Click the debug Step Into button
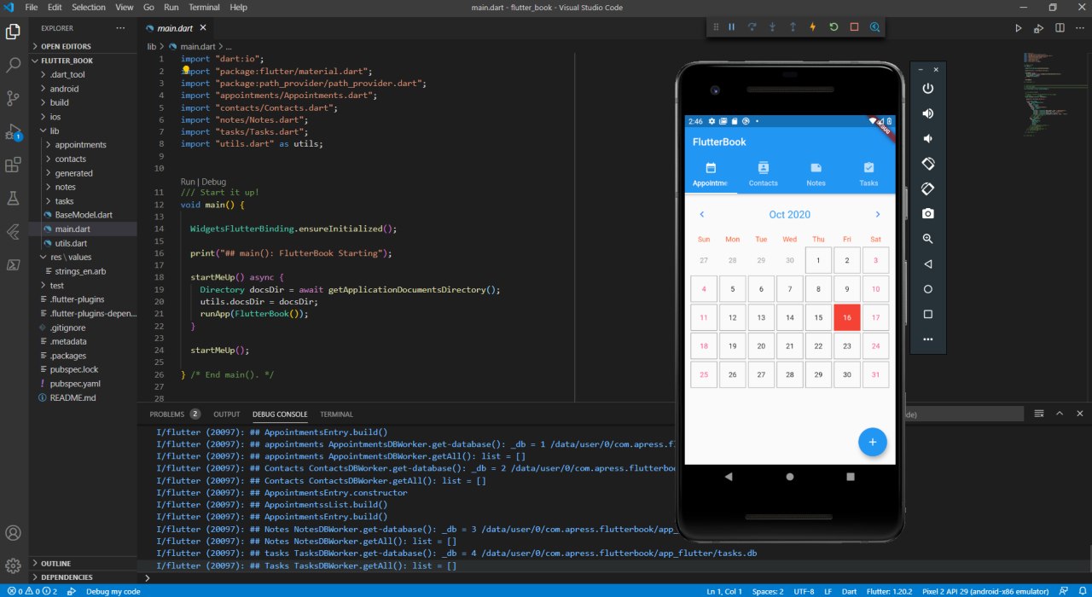The height and width of the screenshot is (597, 1092). 772,27
